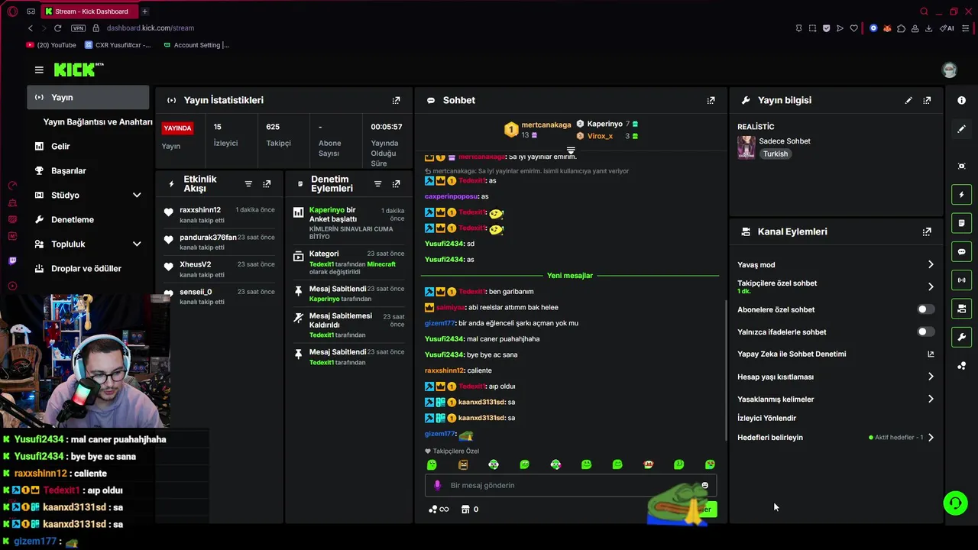Open the Account Setting bookmark

click(x=196, y=45)
